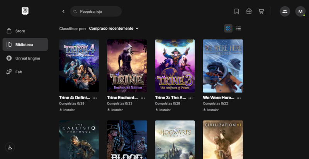Click the Pesquisar loja search field
309x159 pixels.
[x=96, y=12]
